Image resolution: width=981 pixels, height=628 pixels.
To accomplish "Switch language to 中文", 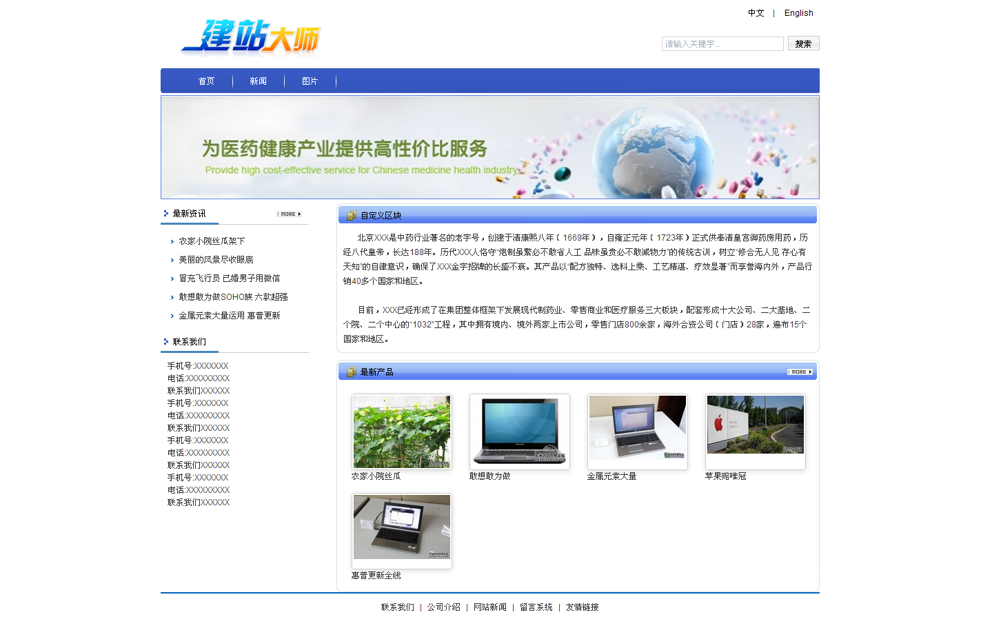I will (x=756, y=13).
